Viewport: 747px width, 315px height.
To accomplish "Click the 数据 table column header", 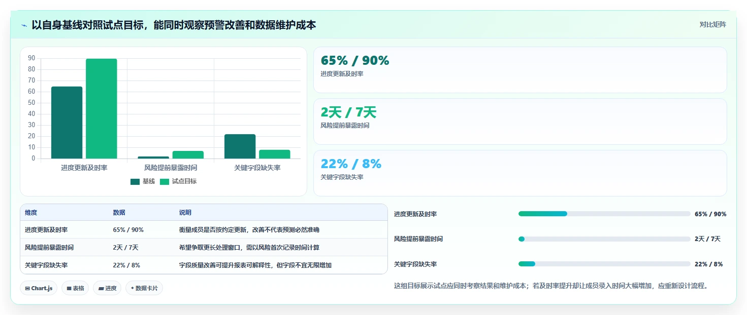I will (119, 213).
